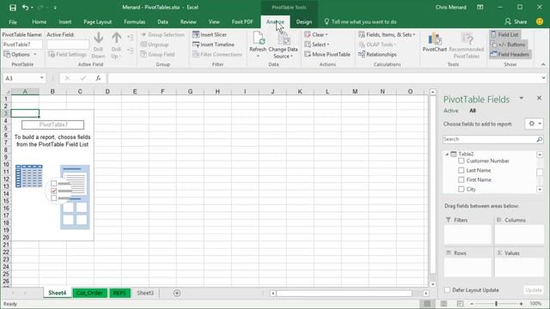Switch to the Insert ribbon tab
The width and height of the screenshot is (550, 309).
pyautogui.click(x=65, y=21)
